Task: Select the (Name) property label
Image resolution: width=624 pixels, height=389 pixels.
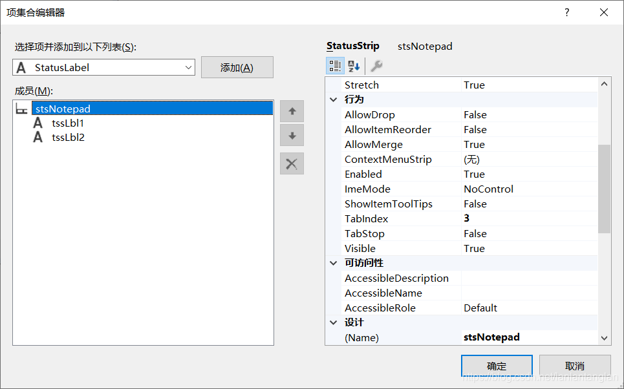Action: point(361,337)
